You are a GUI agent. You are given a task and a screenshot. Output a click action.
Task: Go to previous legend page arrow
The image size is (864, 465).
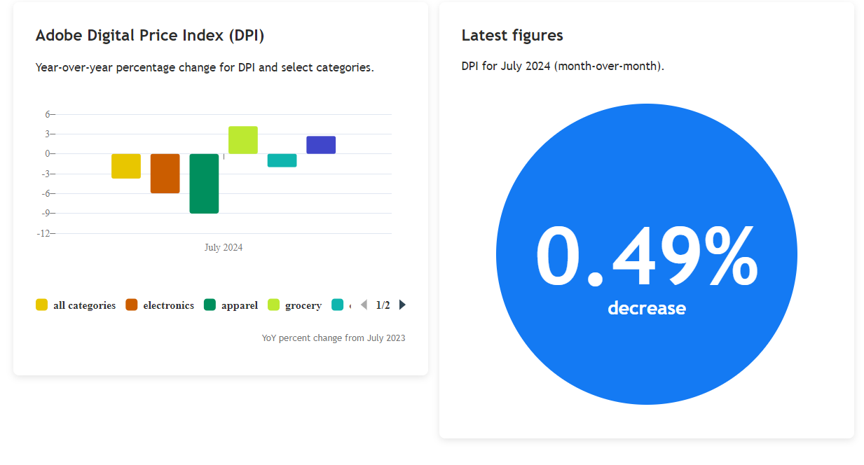[364, 305]
